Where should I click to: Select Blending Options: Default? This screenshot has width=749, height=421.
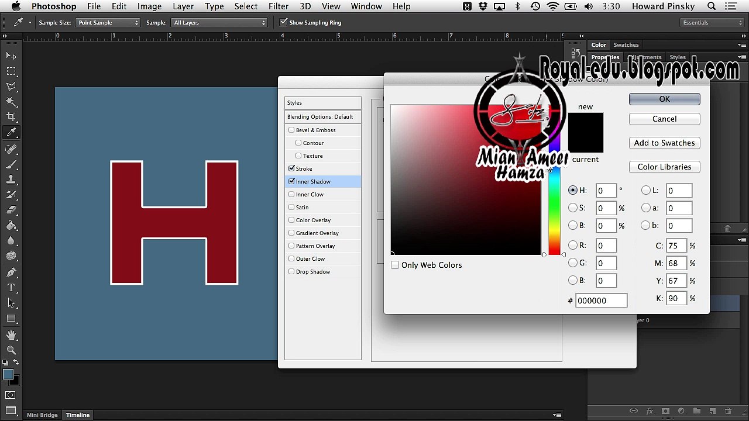coord(323,116)
